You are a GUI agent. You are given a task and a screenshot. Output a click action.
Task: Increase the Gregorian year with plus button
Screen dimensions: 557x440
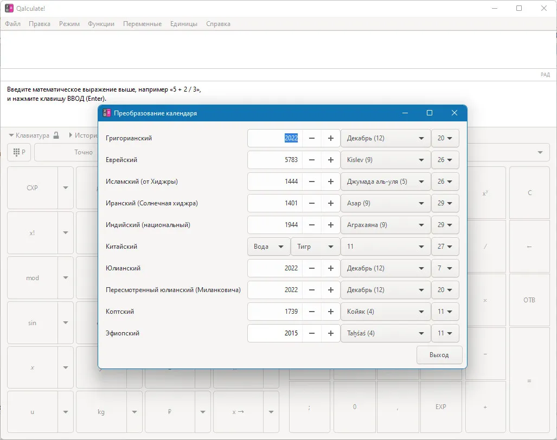pos(330,138)
